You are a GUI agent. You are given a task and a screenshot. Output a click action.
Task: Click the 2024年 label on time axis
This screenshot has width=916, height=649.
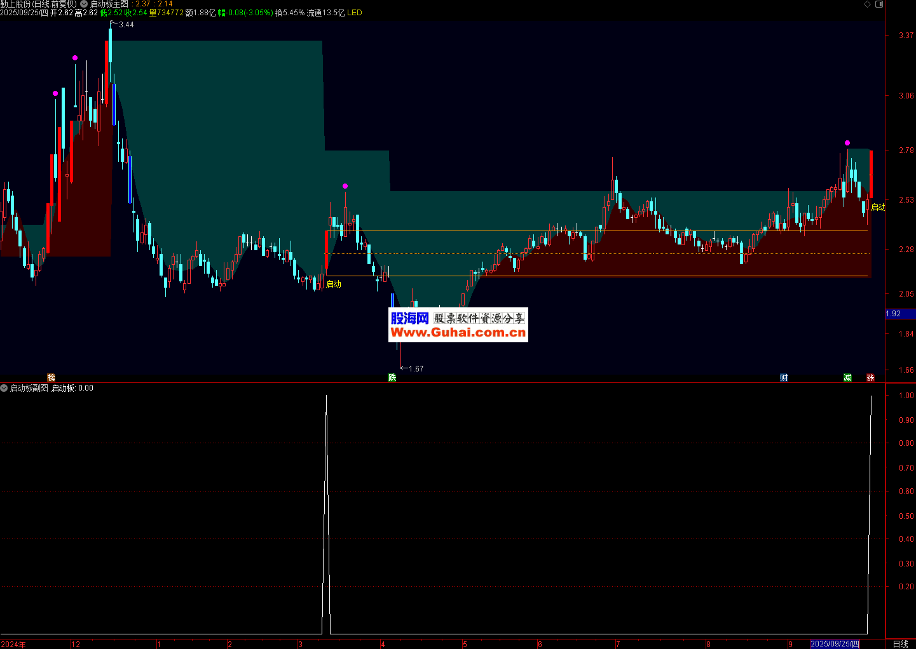pos(13,644)
